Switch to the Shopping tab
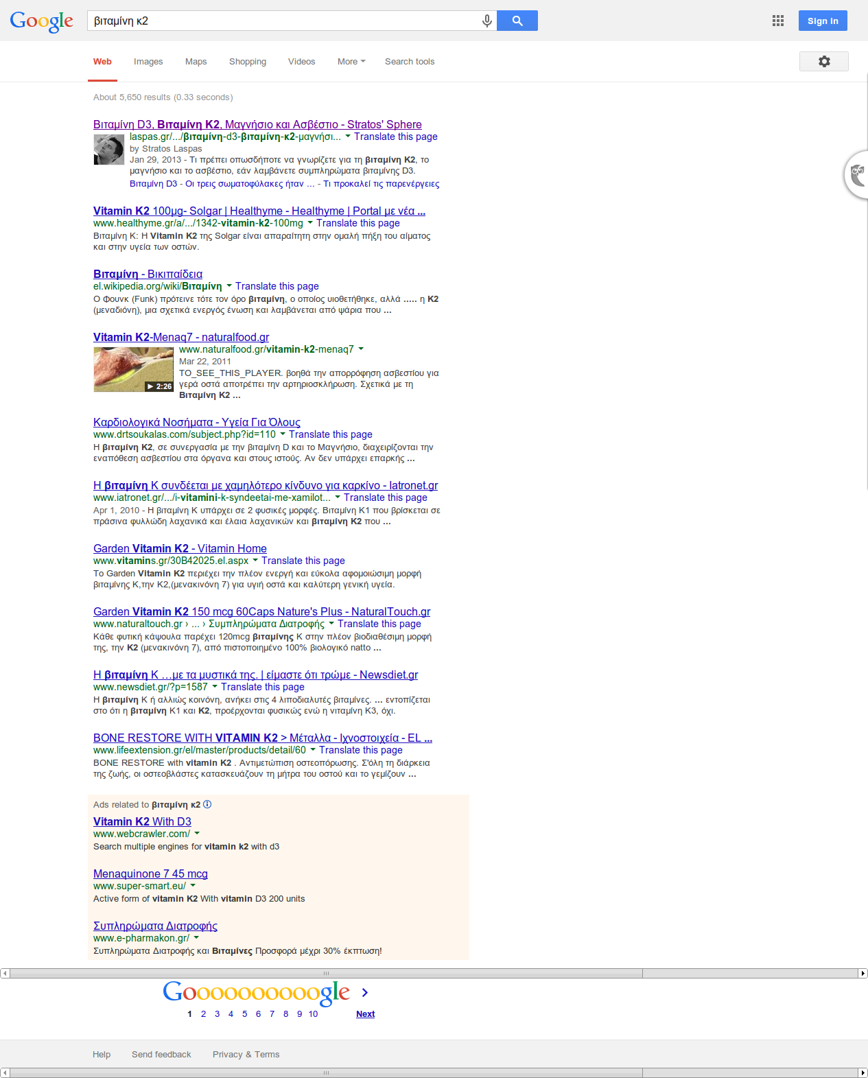 coord(248,61)
